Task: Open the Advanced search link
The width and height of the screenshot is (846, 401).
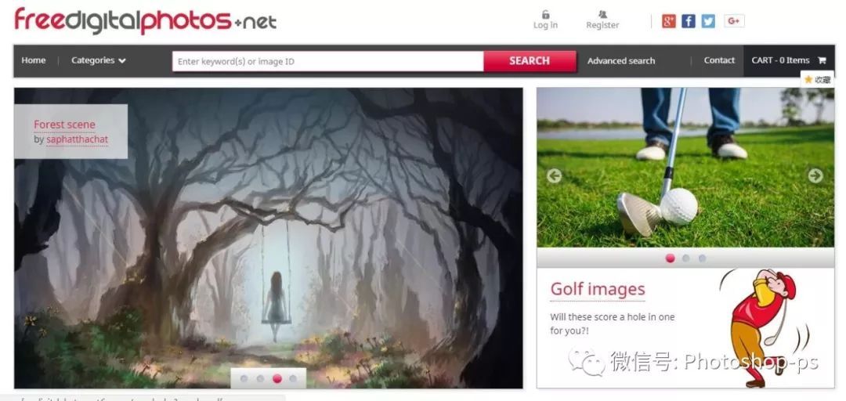Action: [621, 61]
